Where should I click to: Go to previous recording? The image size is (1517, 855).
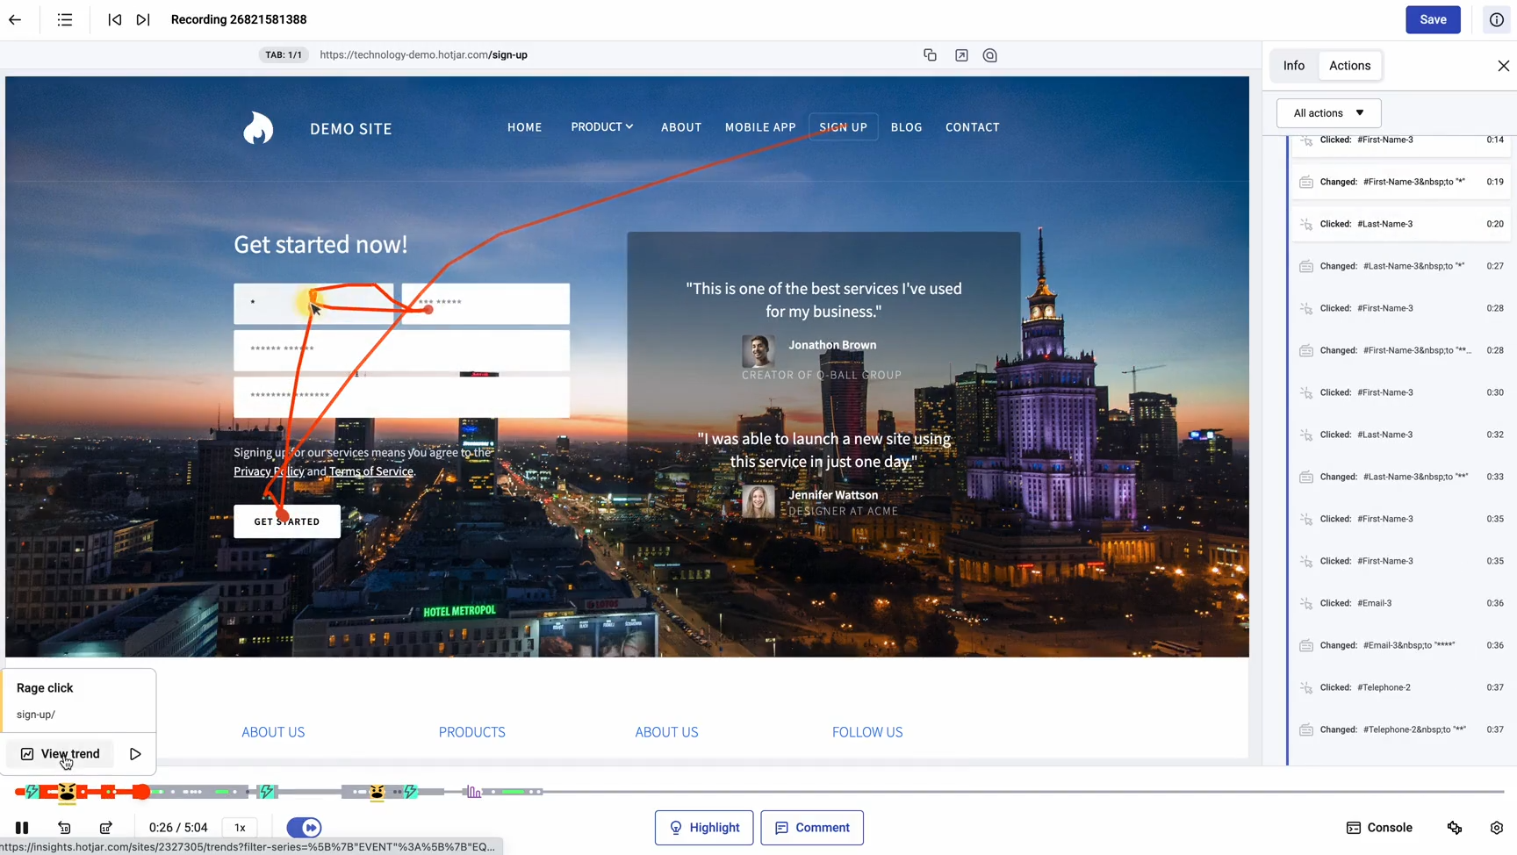tap(115, 19)
